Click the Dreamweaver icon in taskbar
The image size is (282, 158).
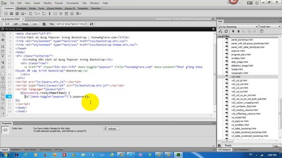pos(178,155)
